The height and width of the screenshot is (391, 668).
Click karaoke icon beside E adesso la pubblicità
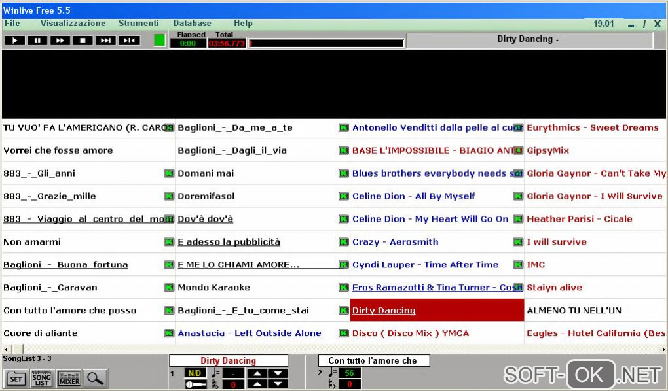coord(343,242)
